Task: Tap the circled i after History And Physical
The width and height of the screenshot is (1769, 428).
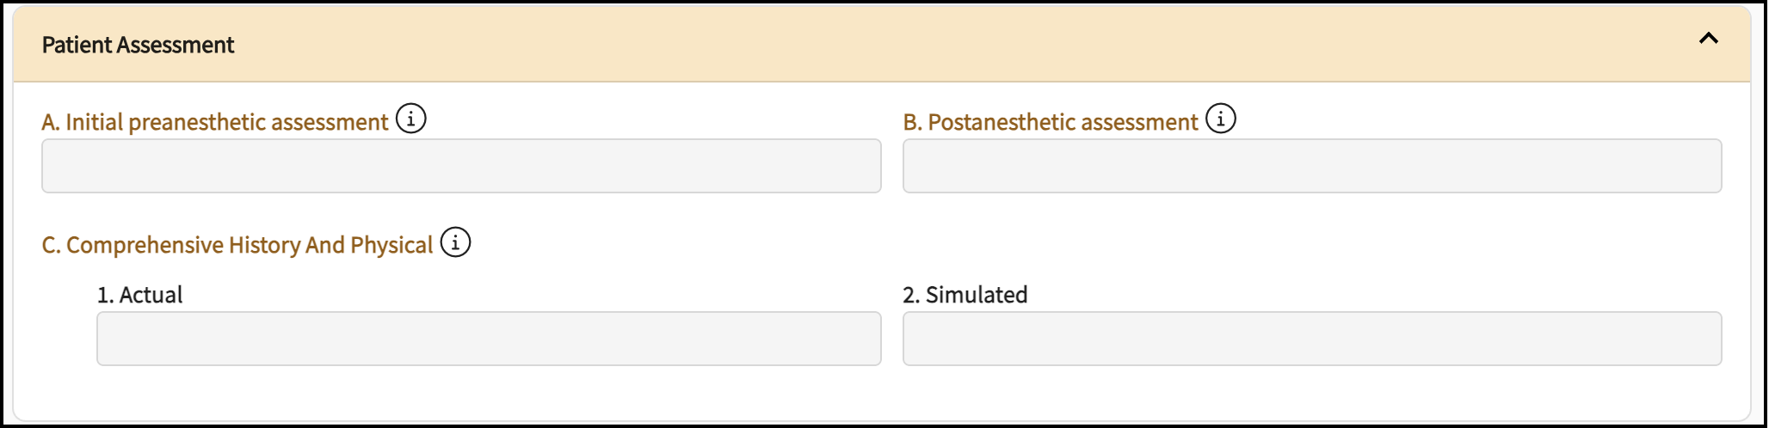Action: point(455,242)
